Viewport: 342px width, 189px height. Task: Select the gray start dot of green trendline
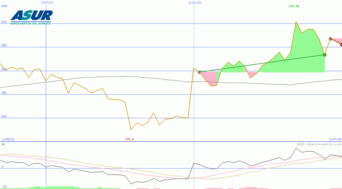tap(199, 72)
